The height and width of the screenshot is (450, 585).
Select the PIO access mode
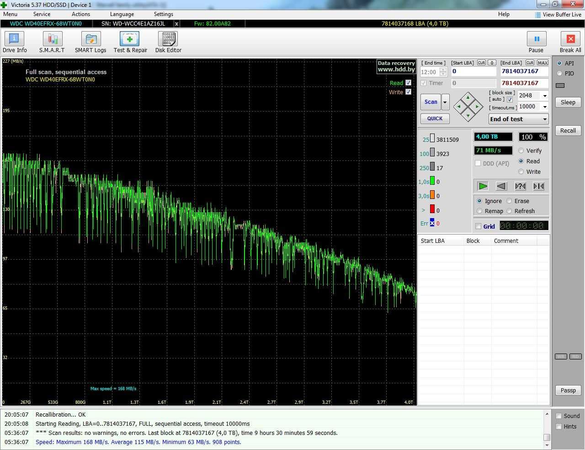(x=559, y=73)
